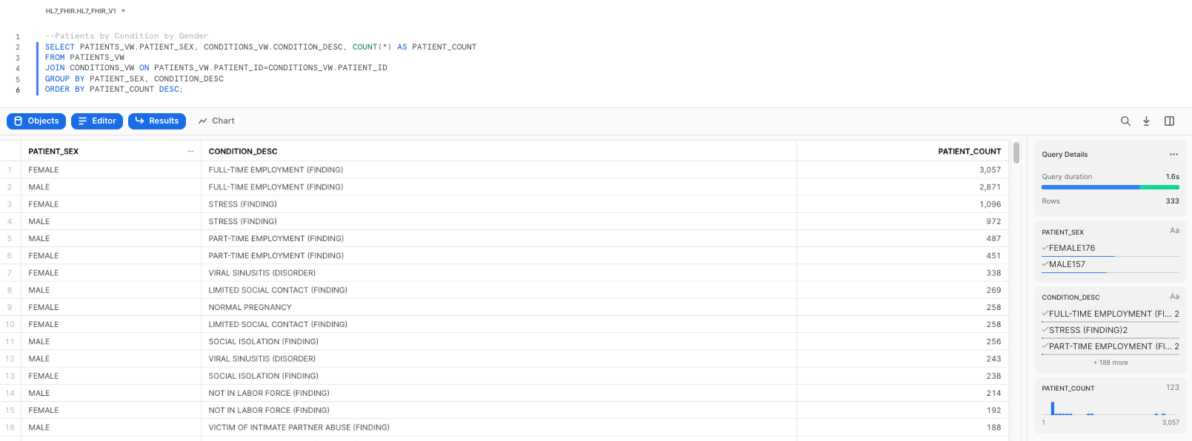This screenshot has width=1192, height=441.
Task: Click the search results magnifier icon
Action: [x=1125, y=121]
